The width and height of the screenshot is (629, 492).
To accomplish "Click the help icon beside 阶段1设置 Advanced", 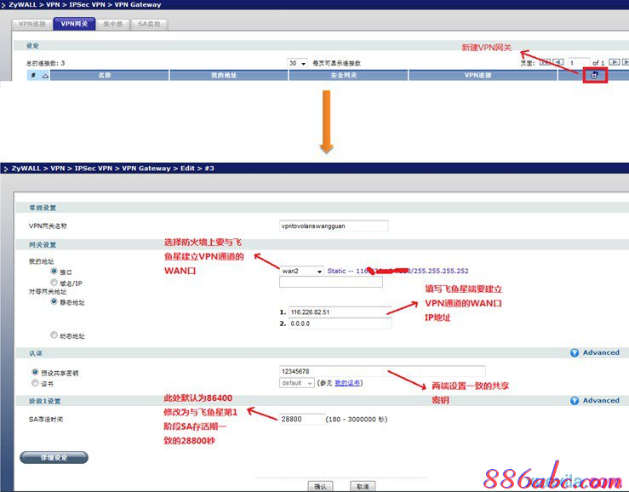I will click(575, 401).
